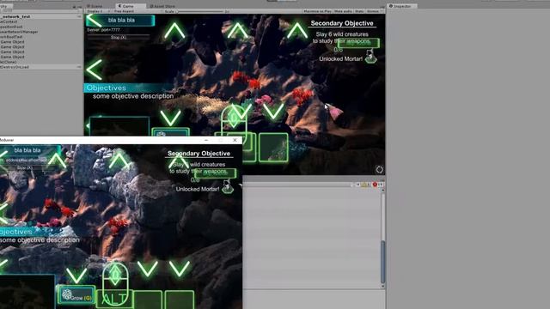Image resolution: width=550 pixels, height=309 pixels.
Task: Switch to the Scene tab
Action: point(95,6)
